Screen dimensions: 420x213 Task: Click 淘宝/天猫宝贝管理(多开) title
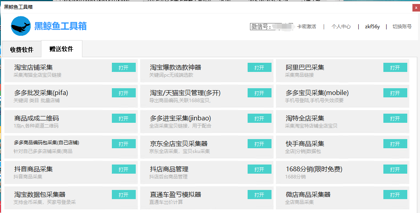click(x=186, y=93)
